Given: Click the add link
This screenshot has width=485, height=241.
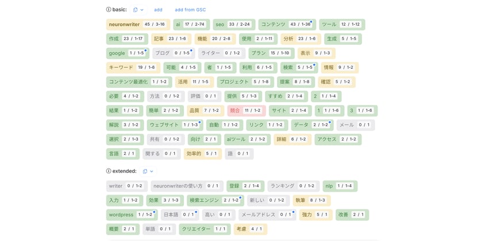Looking at the screenshot, I should point(158,10).
